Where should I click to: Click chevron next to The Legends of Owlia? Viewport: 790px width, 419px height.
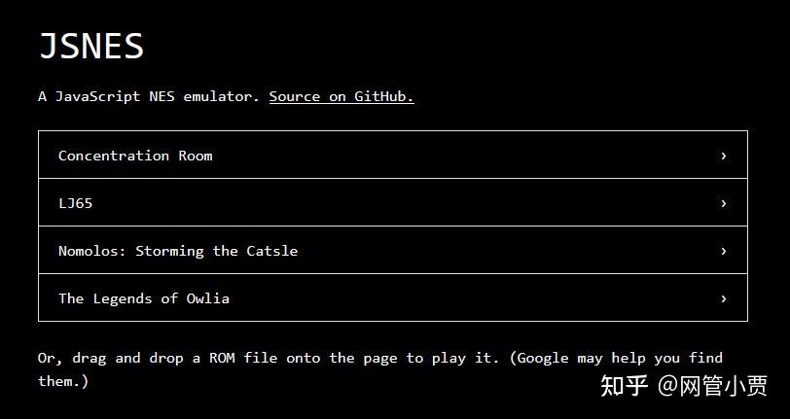(x=723, y=298)
